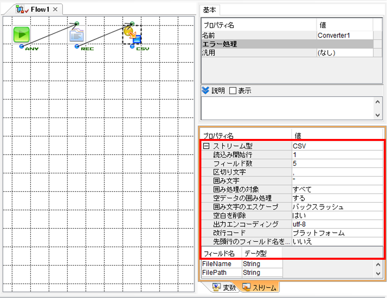Open the 基本 properties tab
This screenshot has width=387, height=298.
(x=209, y=10)
